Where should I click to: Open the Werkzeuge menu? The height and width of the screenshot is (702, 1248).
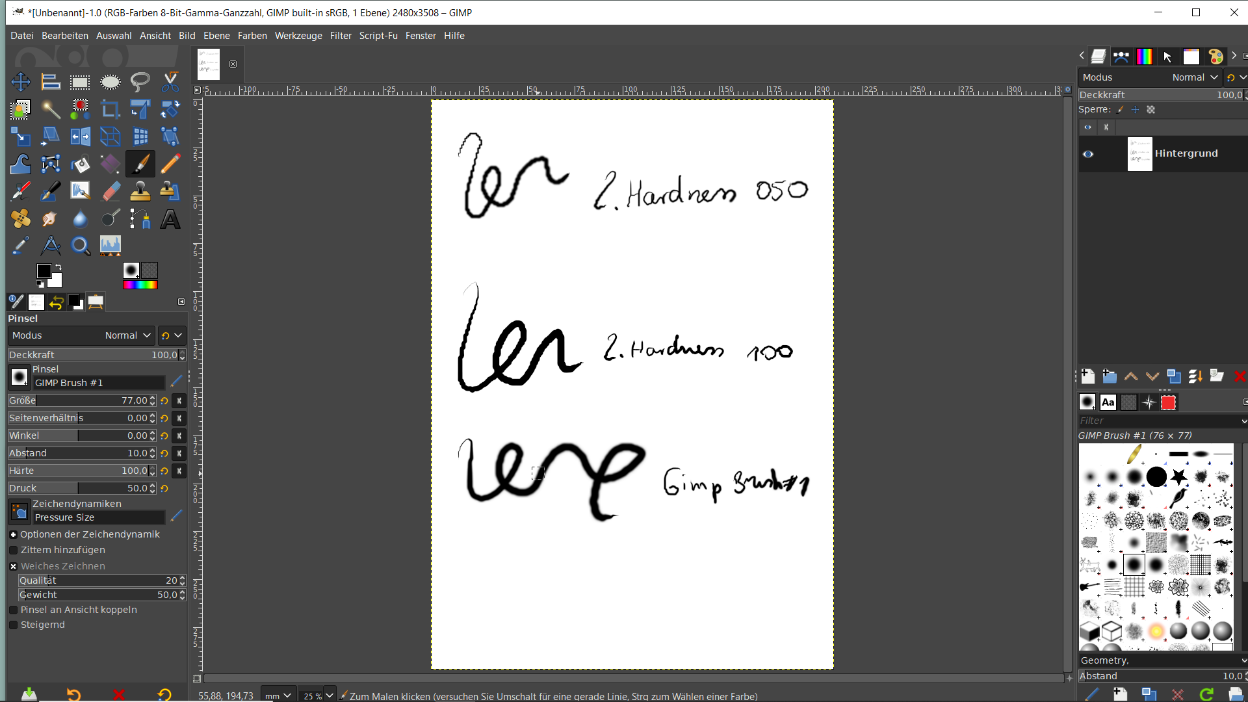[x=298, y=36]
